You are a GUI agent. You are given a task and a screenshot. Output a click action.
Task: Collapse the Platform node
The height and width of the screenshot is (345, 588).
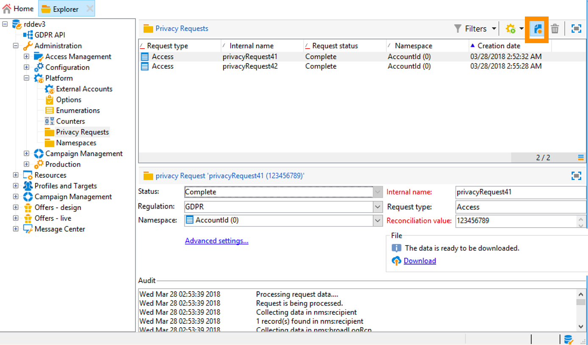(x=26, y=78)
